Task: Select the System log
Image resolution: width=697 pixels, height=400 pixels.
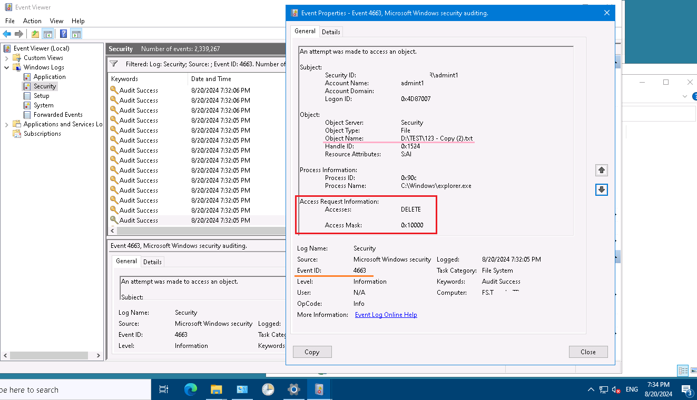Action: tap(43, 105)
